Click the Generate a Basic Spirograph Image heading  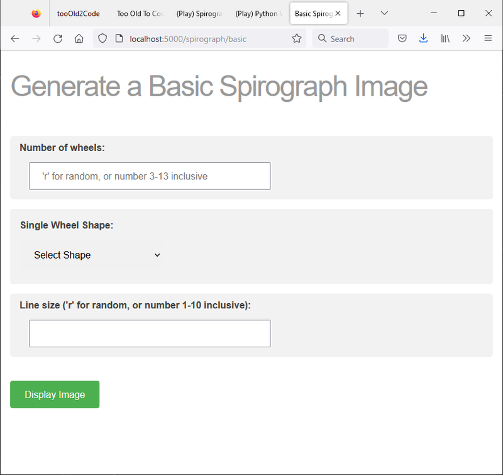pos(219,87)
